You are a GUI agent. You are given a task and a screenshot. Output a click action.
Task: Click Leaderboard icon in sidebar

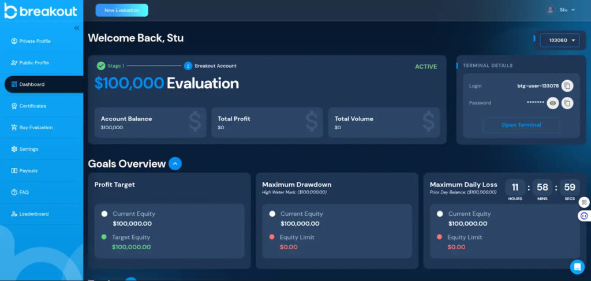14,214
